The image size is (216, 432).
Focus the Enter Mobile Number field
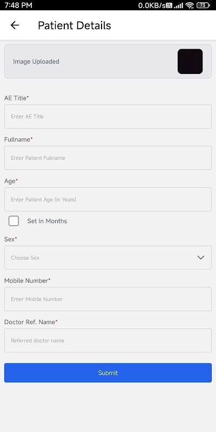(108, 299)
